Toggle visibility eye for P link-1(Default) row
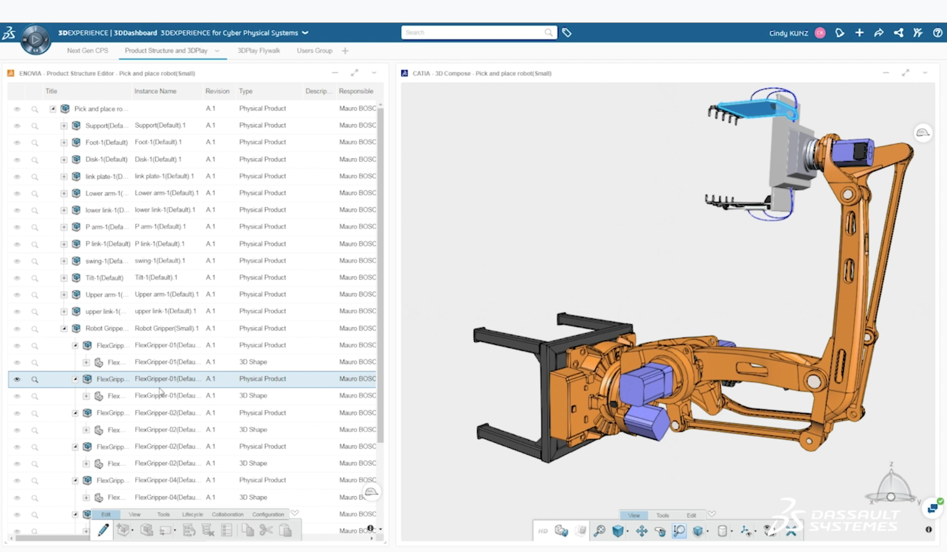The width and height of the screenshot is (947, 552). (17, 244)
